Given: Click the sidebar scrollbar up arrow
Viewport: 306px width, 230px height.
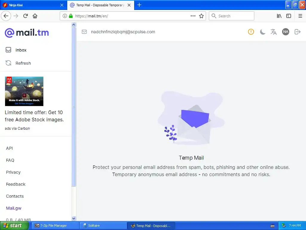Looking at the screenshot, I should click(74, 25).
